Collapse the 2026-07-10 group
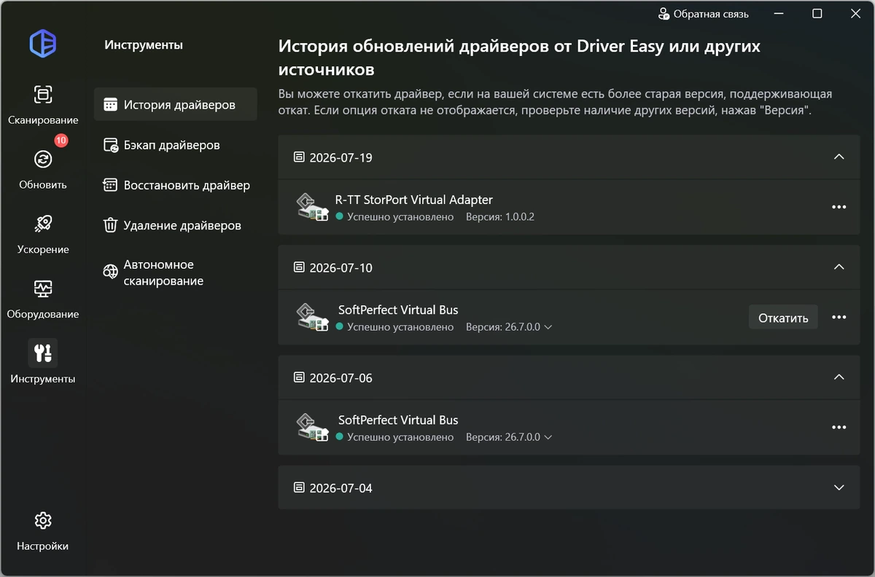This screenshot has width=875, height=577. (x=839, y=267)
